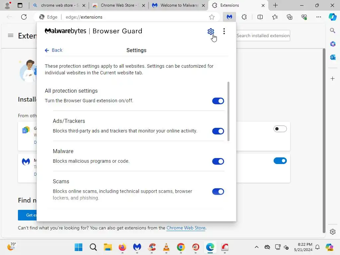
Task: Open Browser Guard three-dot menu
Action: coord(224,32)
